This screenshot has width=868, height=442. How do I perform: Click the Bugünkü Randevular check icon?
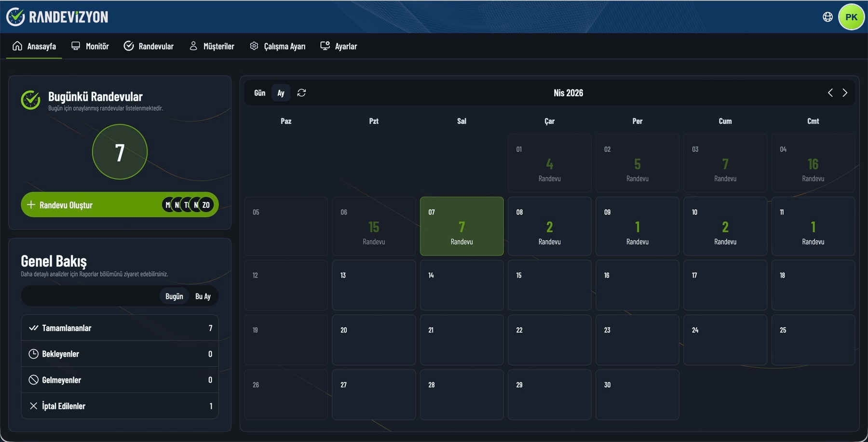coord(30,100)
